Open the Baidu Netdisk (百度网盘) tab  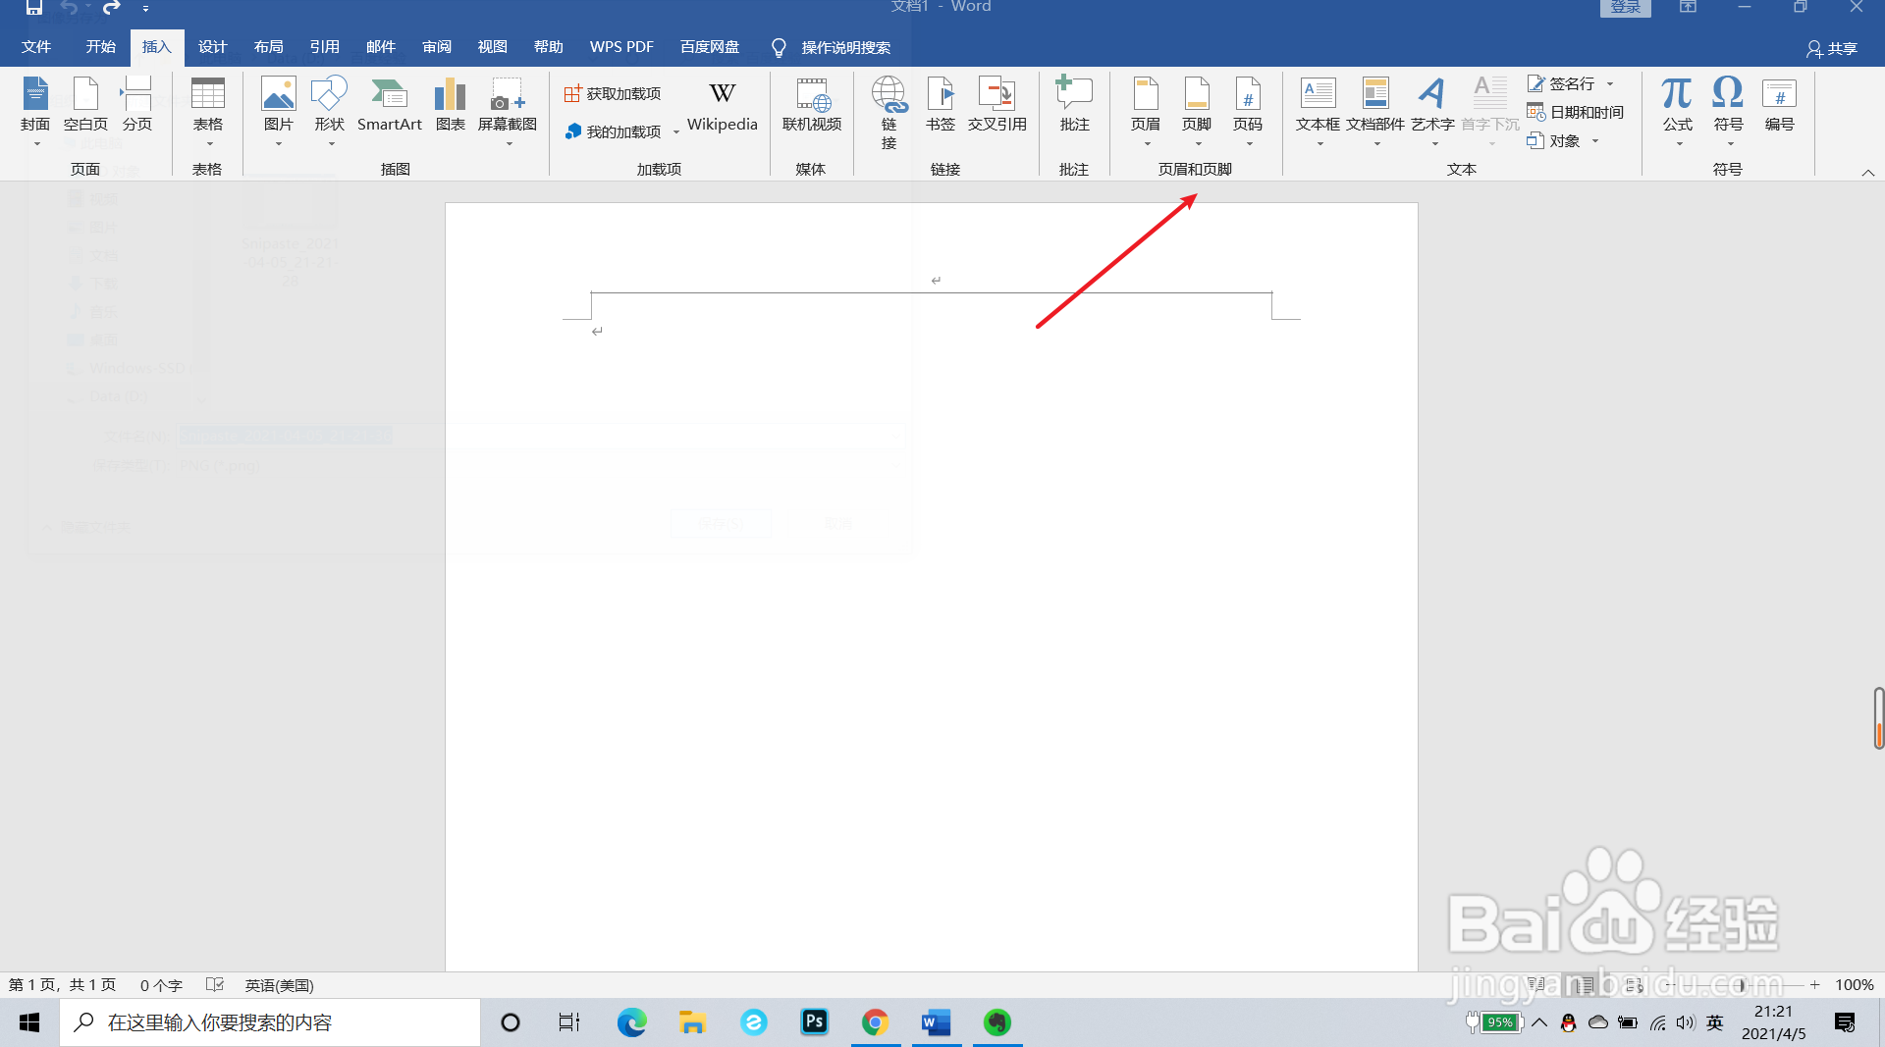(x=710, y=47)
